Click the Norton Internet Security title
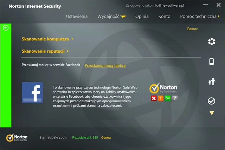This screenshot has height=150, width=225. [35, 6]
